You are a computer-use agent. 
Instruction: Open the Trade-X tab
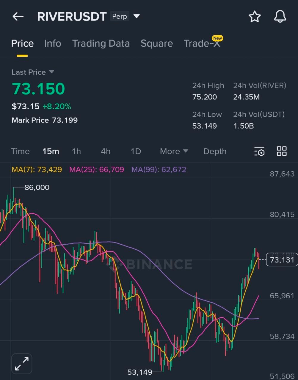pyautogui.click(x=202, y=44)
